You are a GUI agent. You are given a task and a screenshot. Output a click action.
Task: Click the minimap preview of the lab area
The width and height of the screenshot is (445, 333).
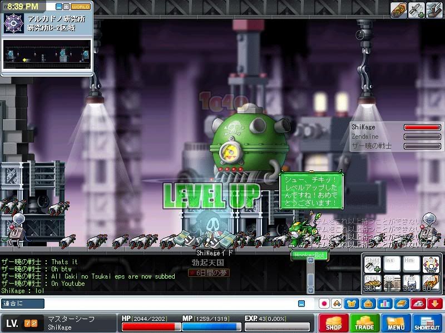(x=47, y=54)
